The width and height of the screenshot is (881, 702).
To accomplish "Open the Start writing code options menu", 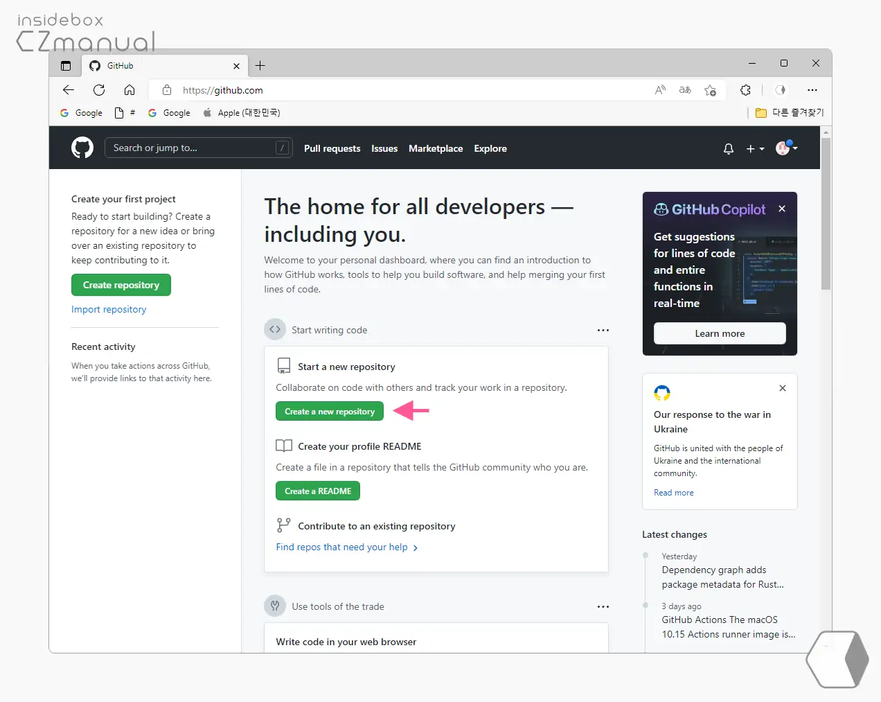I will [603, 330].
